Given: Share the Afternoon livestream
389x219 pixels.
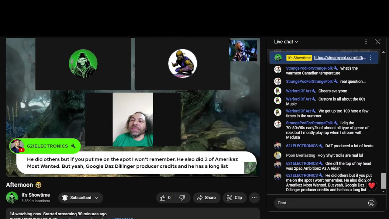Looking at the screenshot, I should point(206,198).
